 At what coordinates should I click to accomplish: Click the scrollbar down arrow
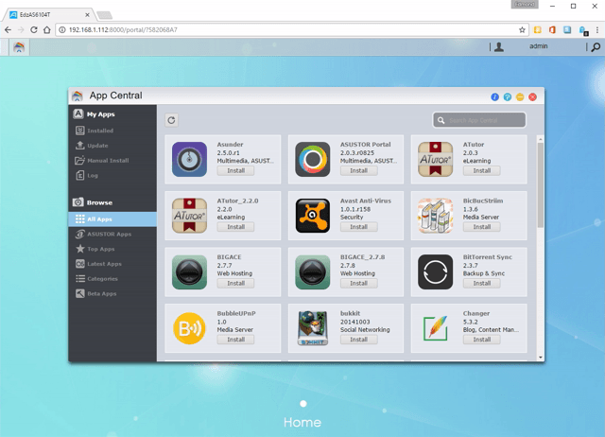[541, 358]
